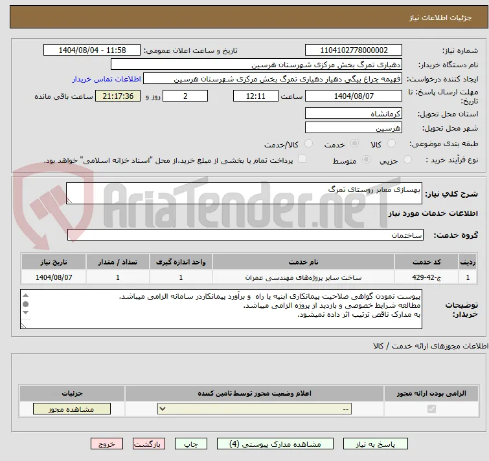Viewport: 489px width, 461px height.
Task: Click the ایجاد کننده درخواست field
Action: [x=273, y=79]
